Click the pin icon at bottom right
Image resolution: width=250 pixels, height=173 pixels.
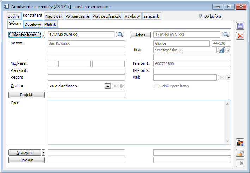click(x=240, y=163)
